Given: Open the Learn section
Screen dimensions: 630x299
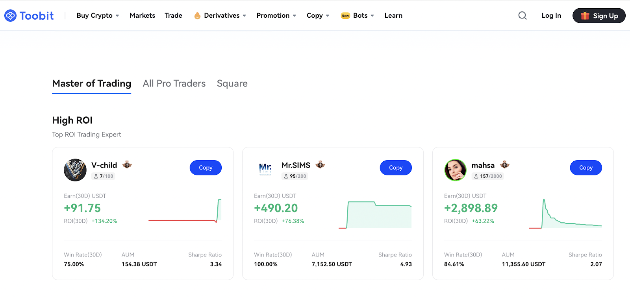Looking at the screenshot, I should pyautogui.click(x=393, y=15).
